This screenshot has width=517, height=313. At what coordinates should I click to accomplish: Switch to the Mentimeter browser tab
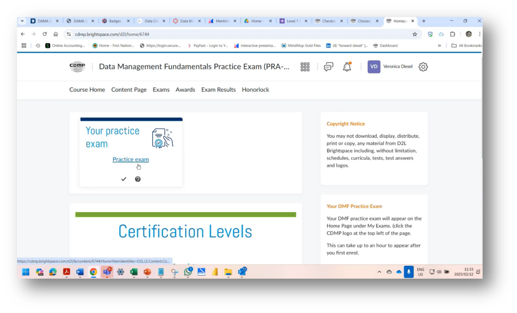222,21
